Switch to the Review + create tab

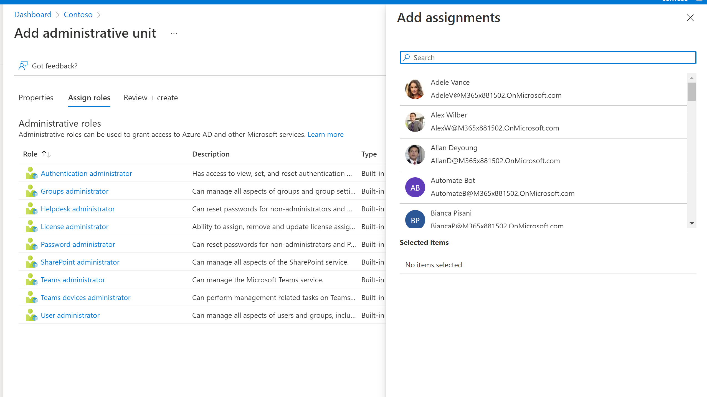151,98
